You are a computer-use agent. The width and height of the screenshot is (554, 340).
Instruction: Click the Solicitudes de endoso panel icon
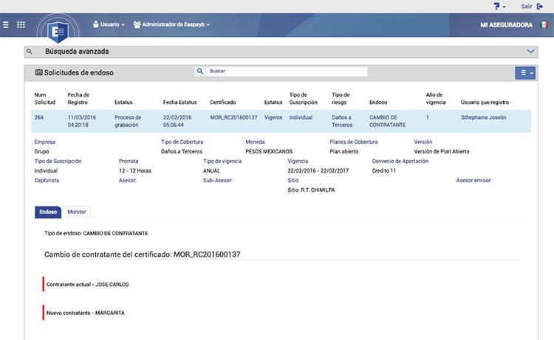[x=38, y=72]
